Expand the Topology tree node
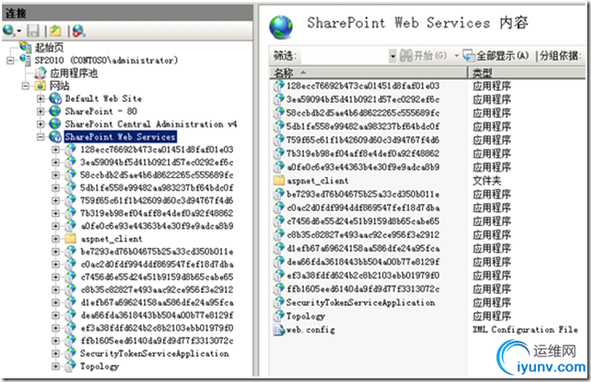 point(55,366)
